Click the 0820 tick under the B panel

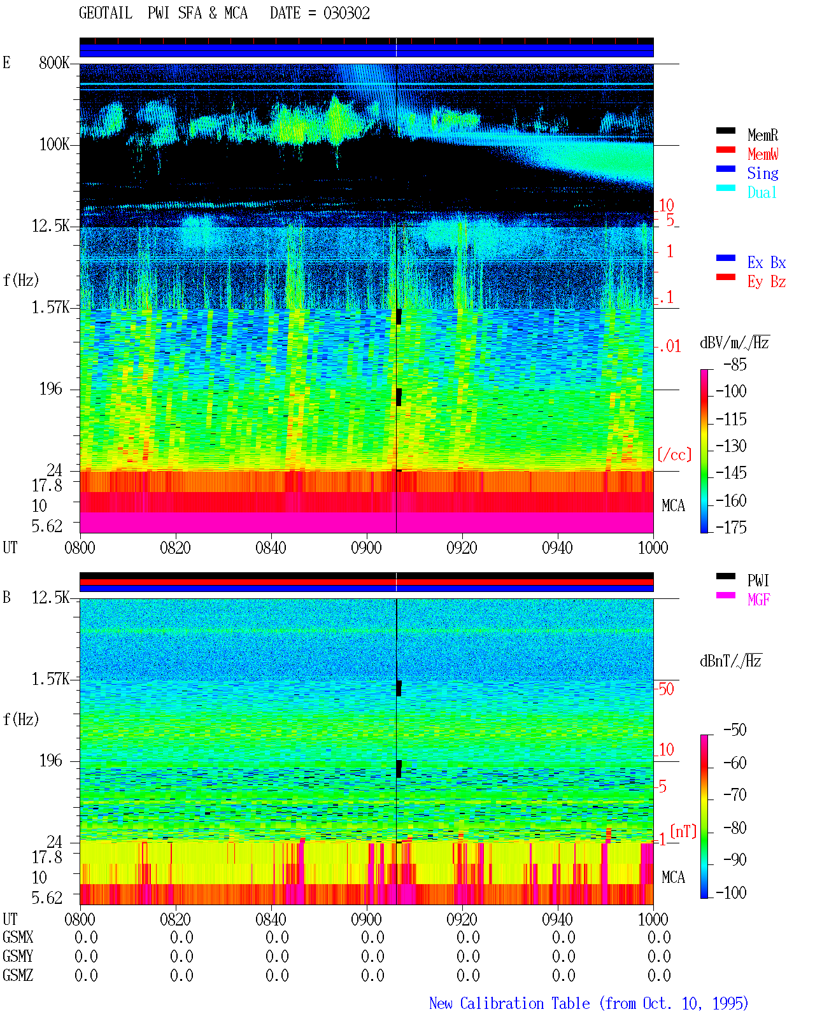coord(175,919)
